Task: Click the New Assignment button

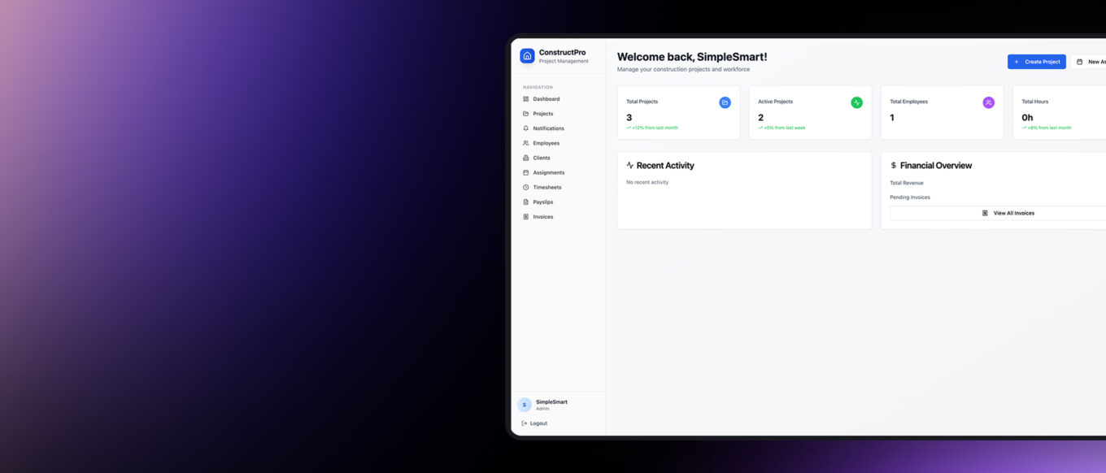Action: pyautogui.click(x=1090, y=62)
